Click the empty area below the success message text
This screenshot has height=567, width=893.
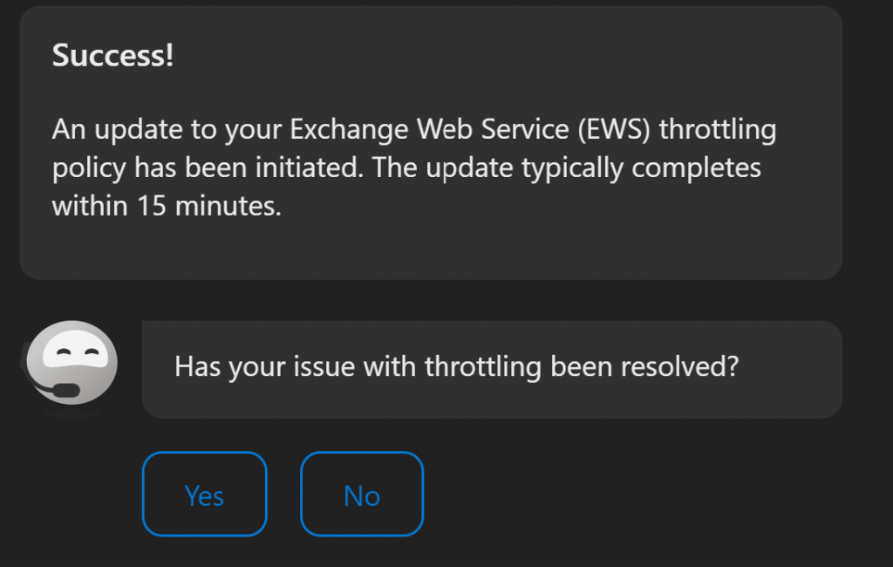coord(431,250)
